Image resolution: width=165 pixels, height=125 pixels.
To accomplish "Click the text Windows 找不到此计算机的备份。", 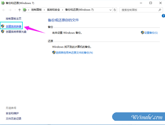I will tap(72, 47).
